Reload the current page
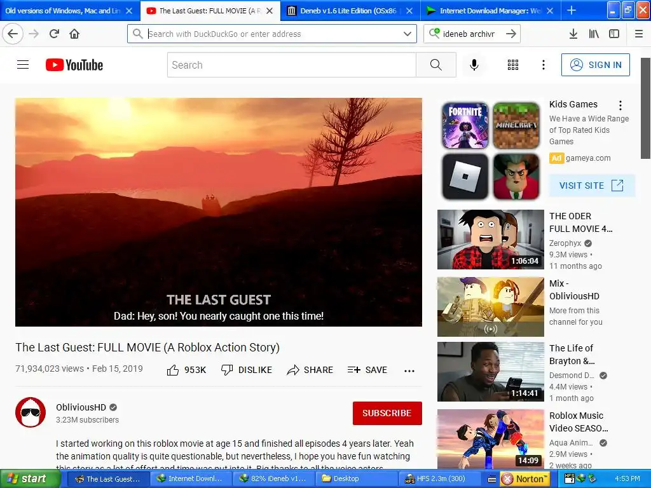This screenshot has height=488, width=651. pos(54,34)
